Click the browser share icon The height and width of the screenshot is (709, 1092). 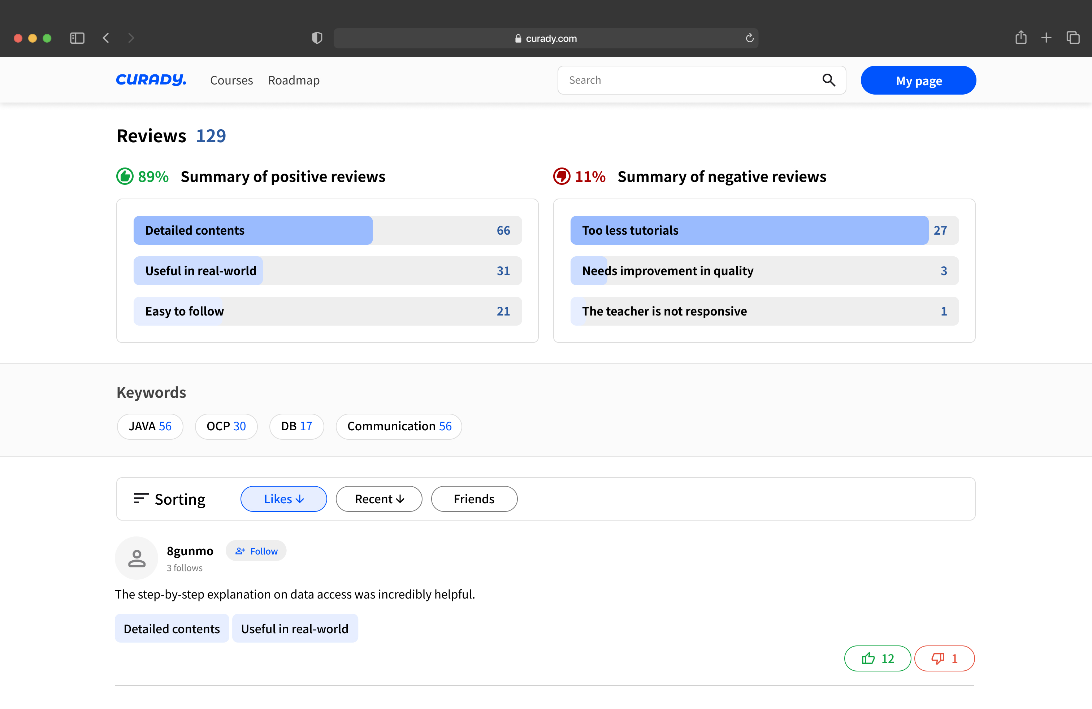pyautogui.click(x=1020, y=38)
